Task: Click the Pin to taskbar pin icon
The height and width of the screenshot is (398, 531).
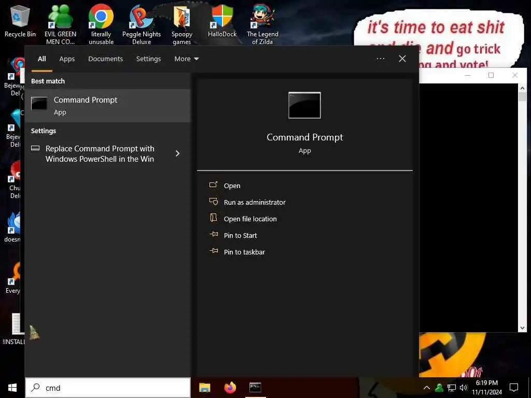Action: pyautogui.click(x=213, y=251)
